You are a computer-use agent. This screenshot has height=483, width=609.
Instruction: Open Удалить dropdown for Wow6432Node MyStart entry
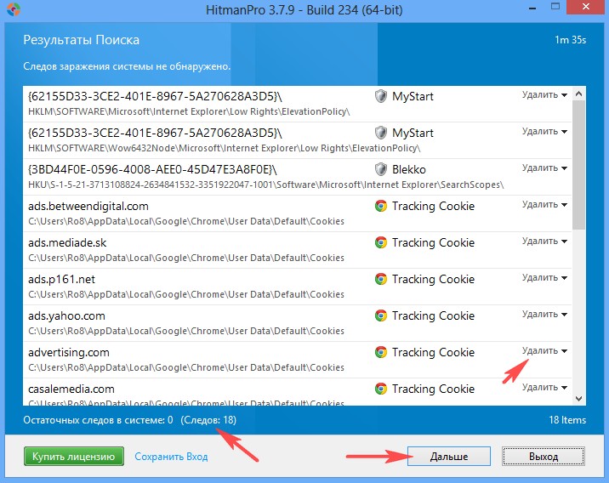click(544, 132)
